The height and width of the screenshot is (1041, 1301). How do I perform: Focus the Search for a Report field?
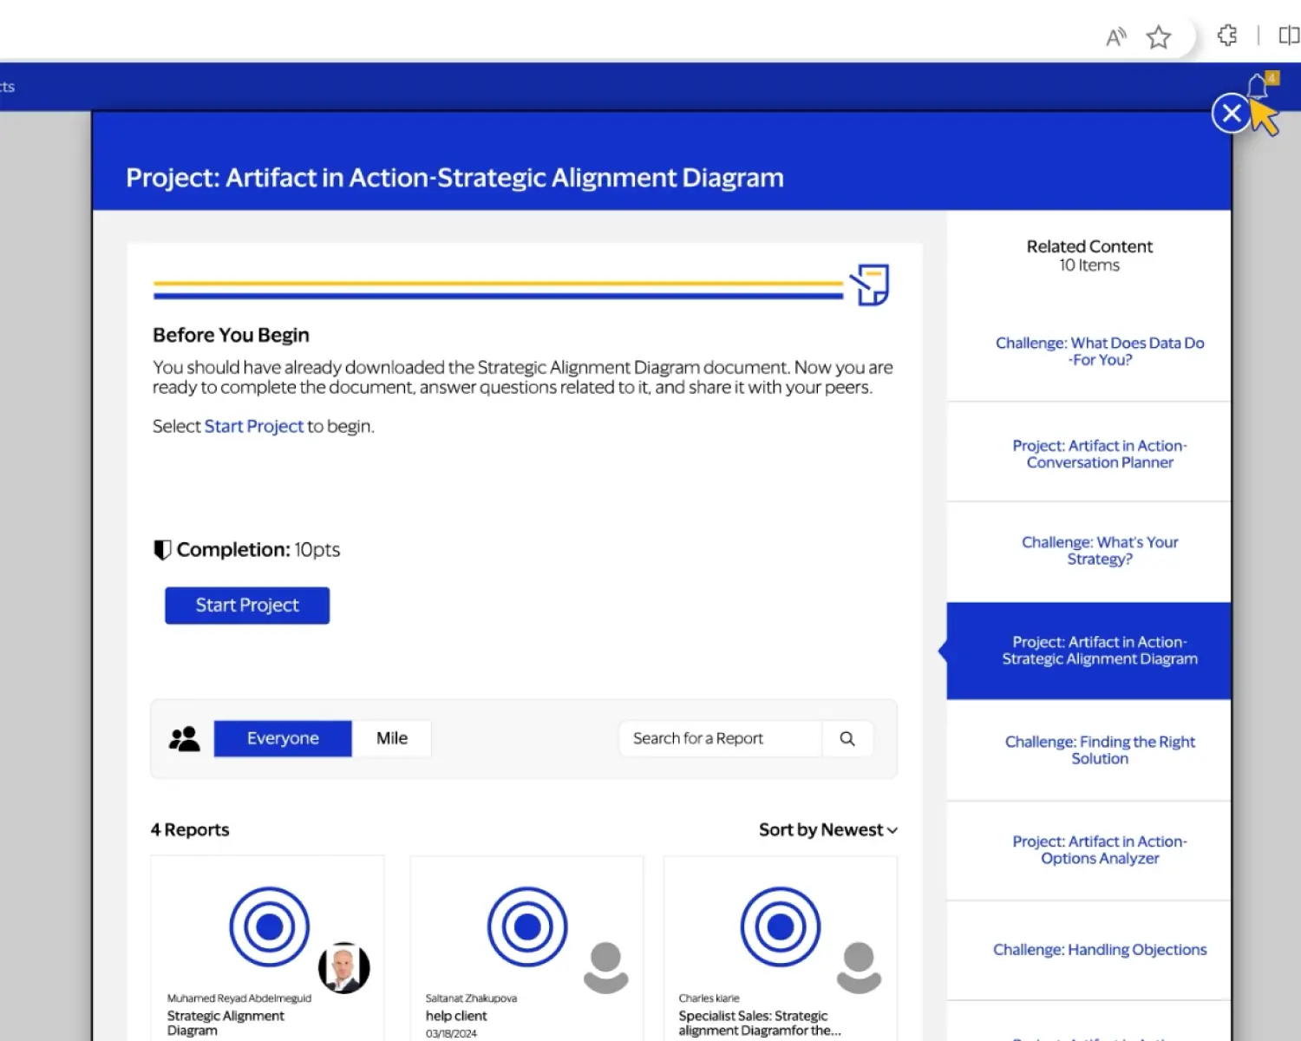(x=721, y=738)
